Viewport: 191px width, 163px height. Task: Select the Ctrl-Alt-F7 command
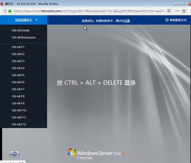(x=18, y=89)
